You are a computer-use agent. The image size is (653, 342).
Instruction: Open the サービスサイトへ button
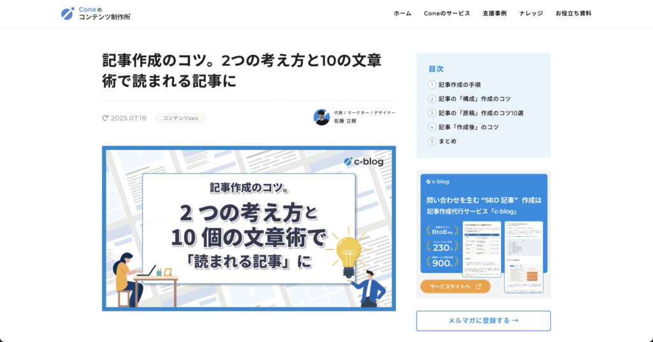(x=455, y=286)
